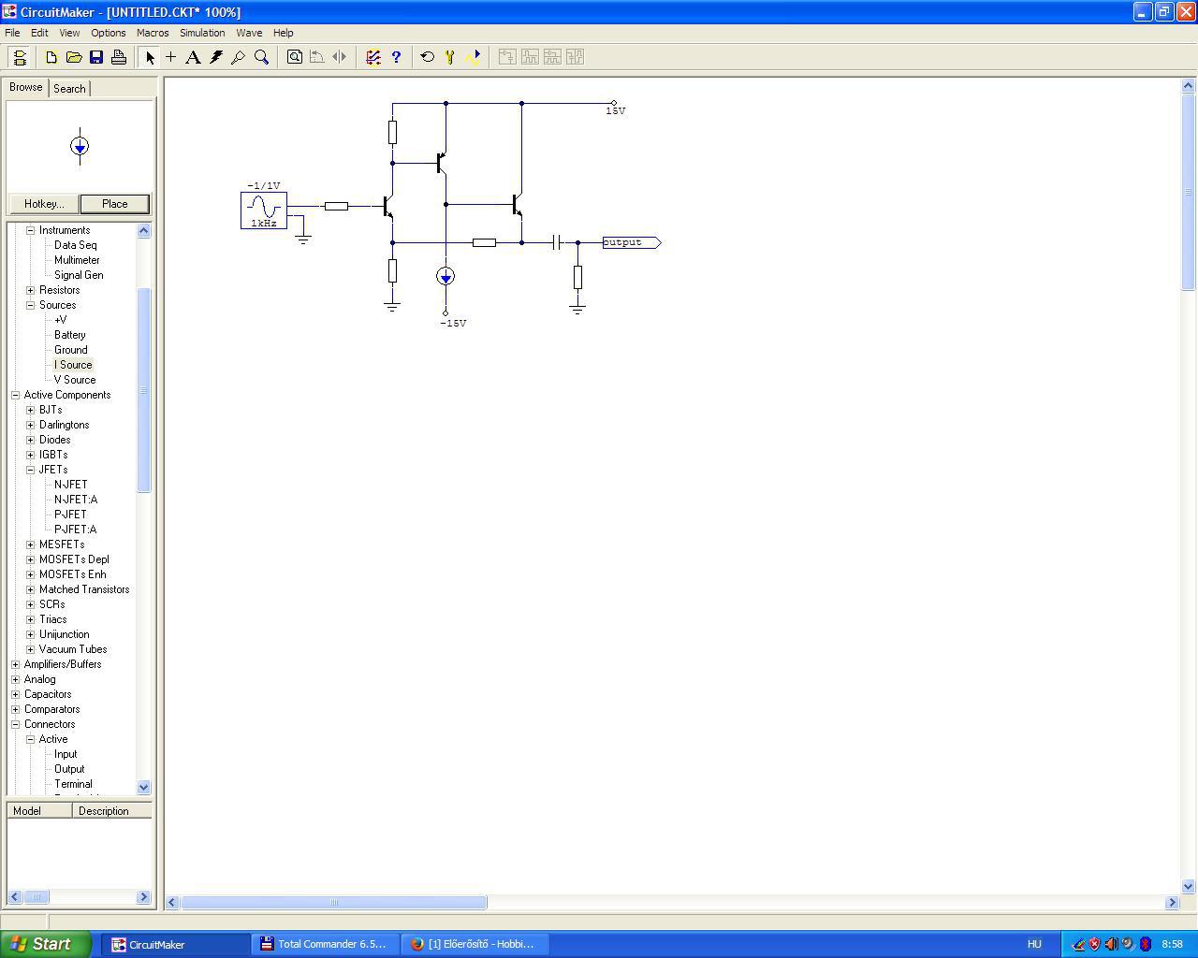The image size is (1198, 958).
Task: Click the Rotate 90 toolbar icon
Action: point(317,57)
